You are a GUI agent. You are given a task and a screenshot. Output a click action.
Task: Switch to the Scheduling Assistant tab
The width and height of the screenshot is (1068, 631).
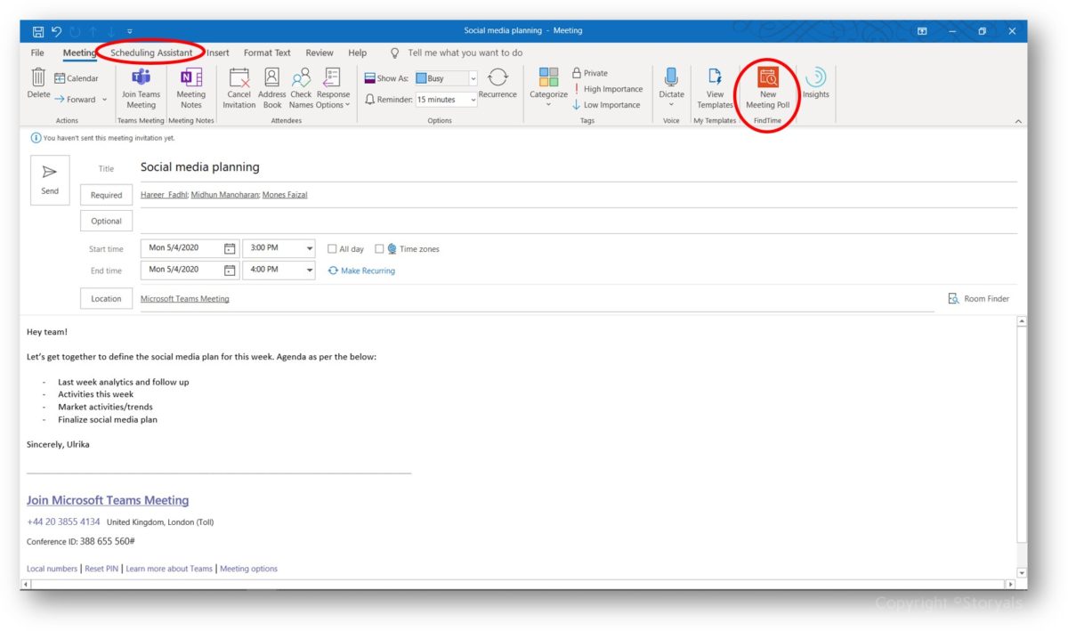(x=153, y=53)
